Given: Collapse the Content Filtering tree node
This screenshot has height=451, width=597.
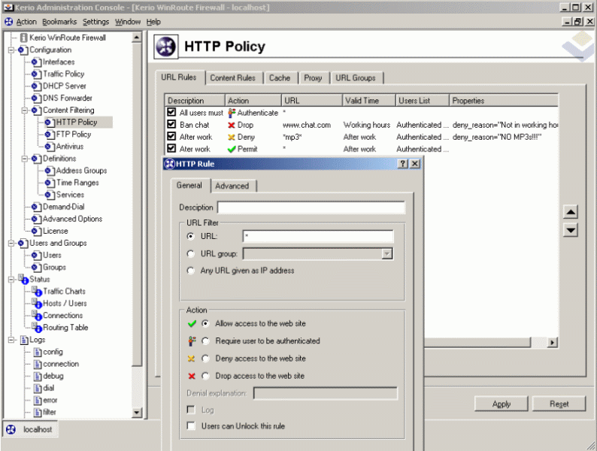Looking at the screenshot, I should [x=24, y=110].
